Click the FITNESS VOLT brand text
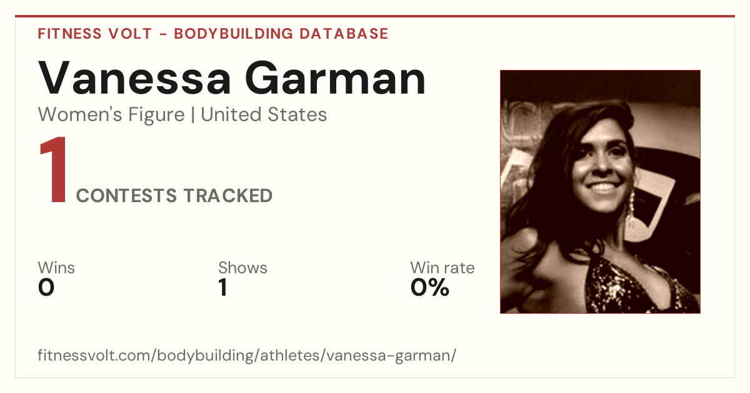 coord(94,34)
